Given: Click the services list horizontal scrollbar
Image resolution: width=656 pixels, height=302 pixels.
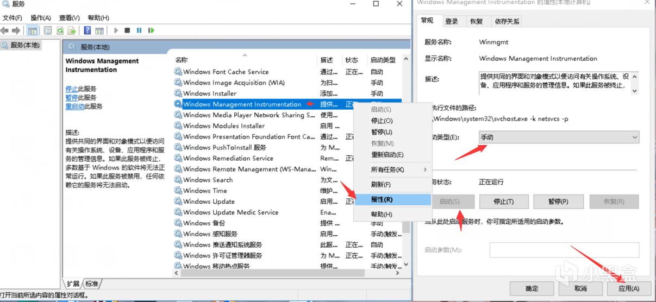Looking at the screenshot, I should (x=287, y=273).
